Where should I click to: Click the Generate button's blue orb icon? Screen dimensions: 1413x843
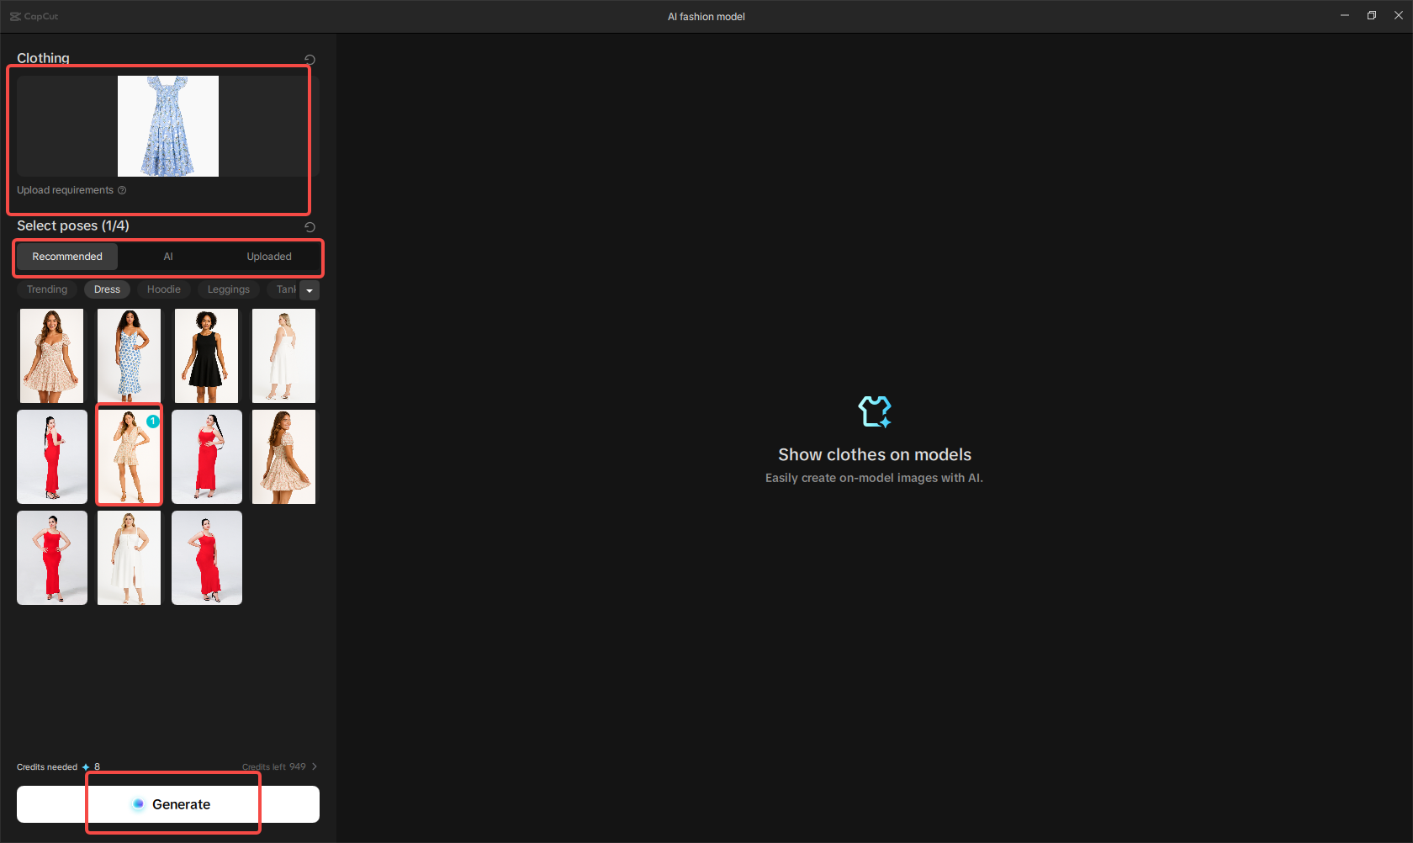click(x=139, y=803)
